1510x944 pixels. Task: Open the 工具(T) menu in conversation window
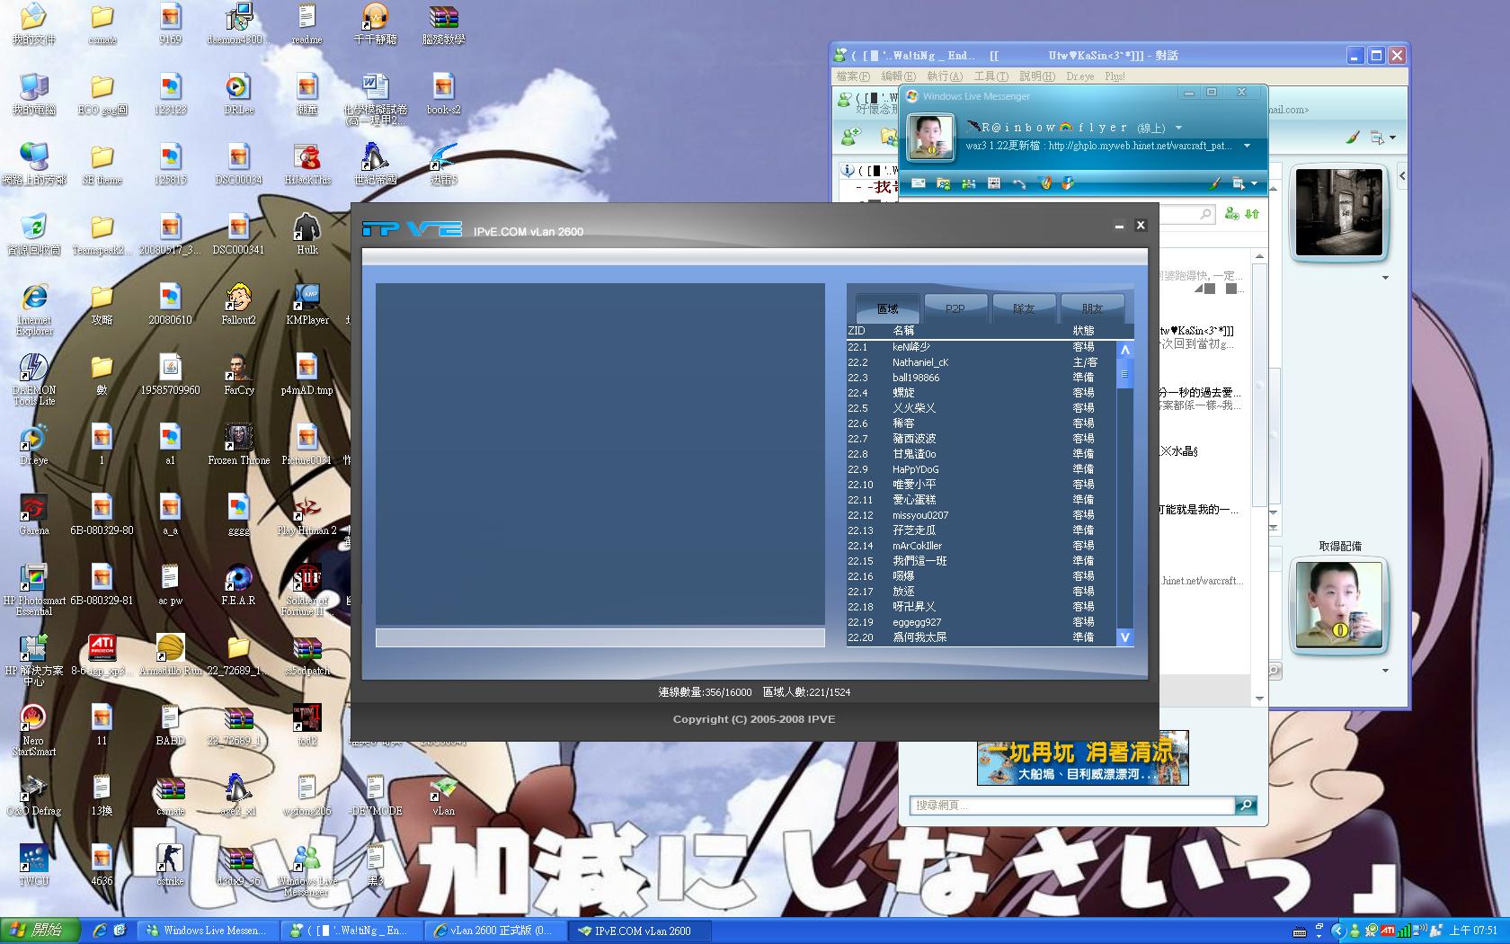click(x=990, y=76)
